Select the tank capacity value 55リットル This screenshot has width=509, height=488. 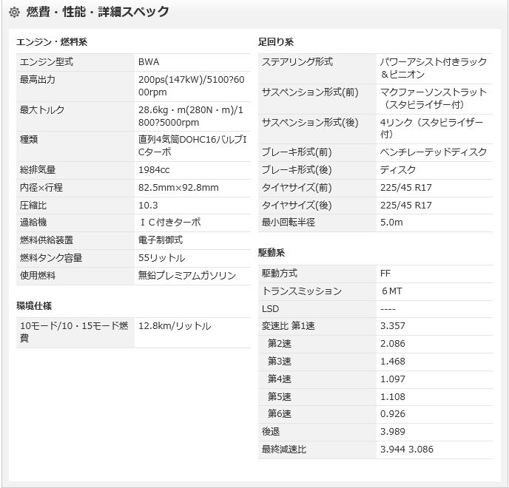pos(162,258)
